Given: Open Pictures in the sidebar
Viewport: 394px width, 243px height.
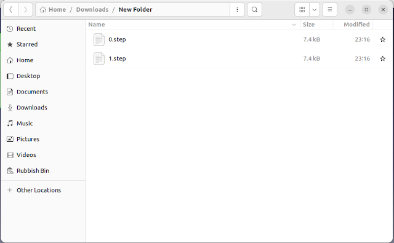Looking at the screenshot, I should (42, 139).
